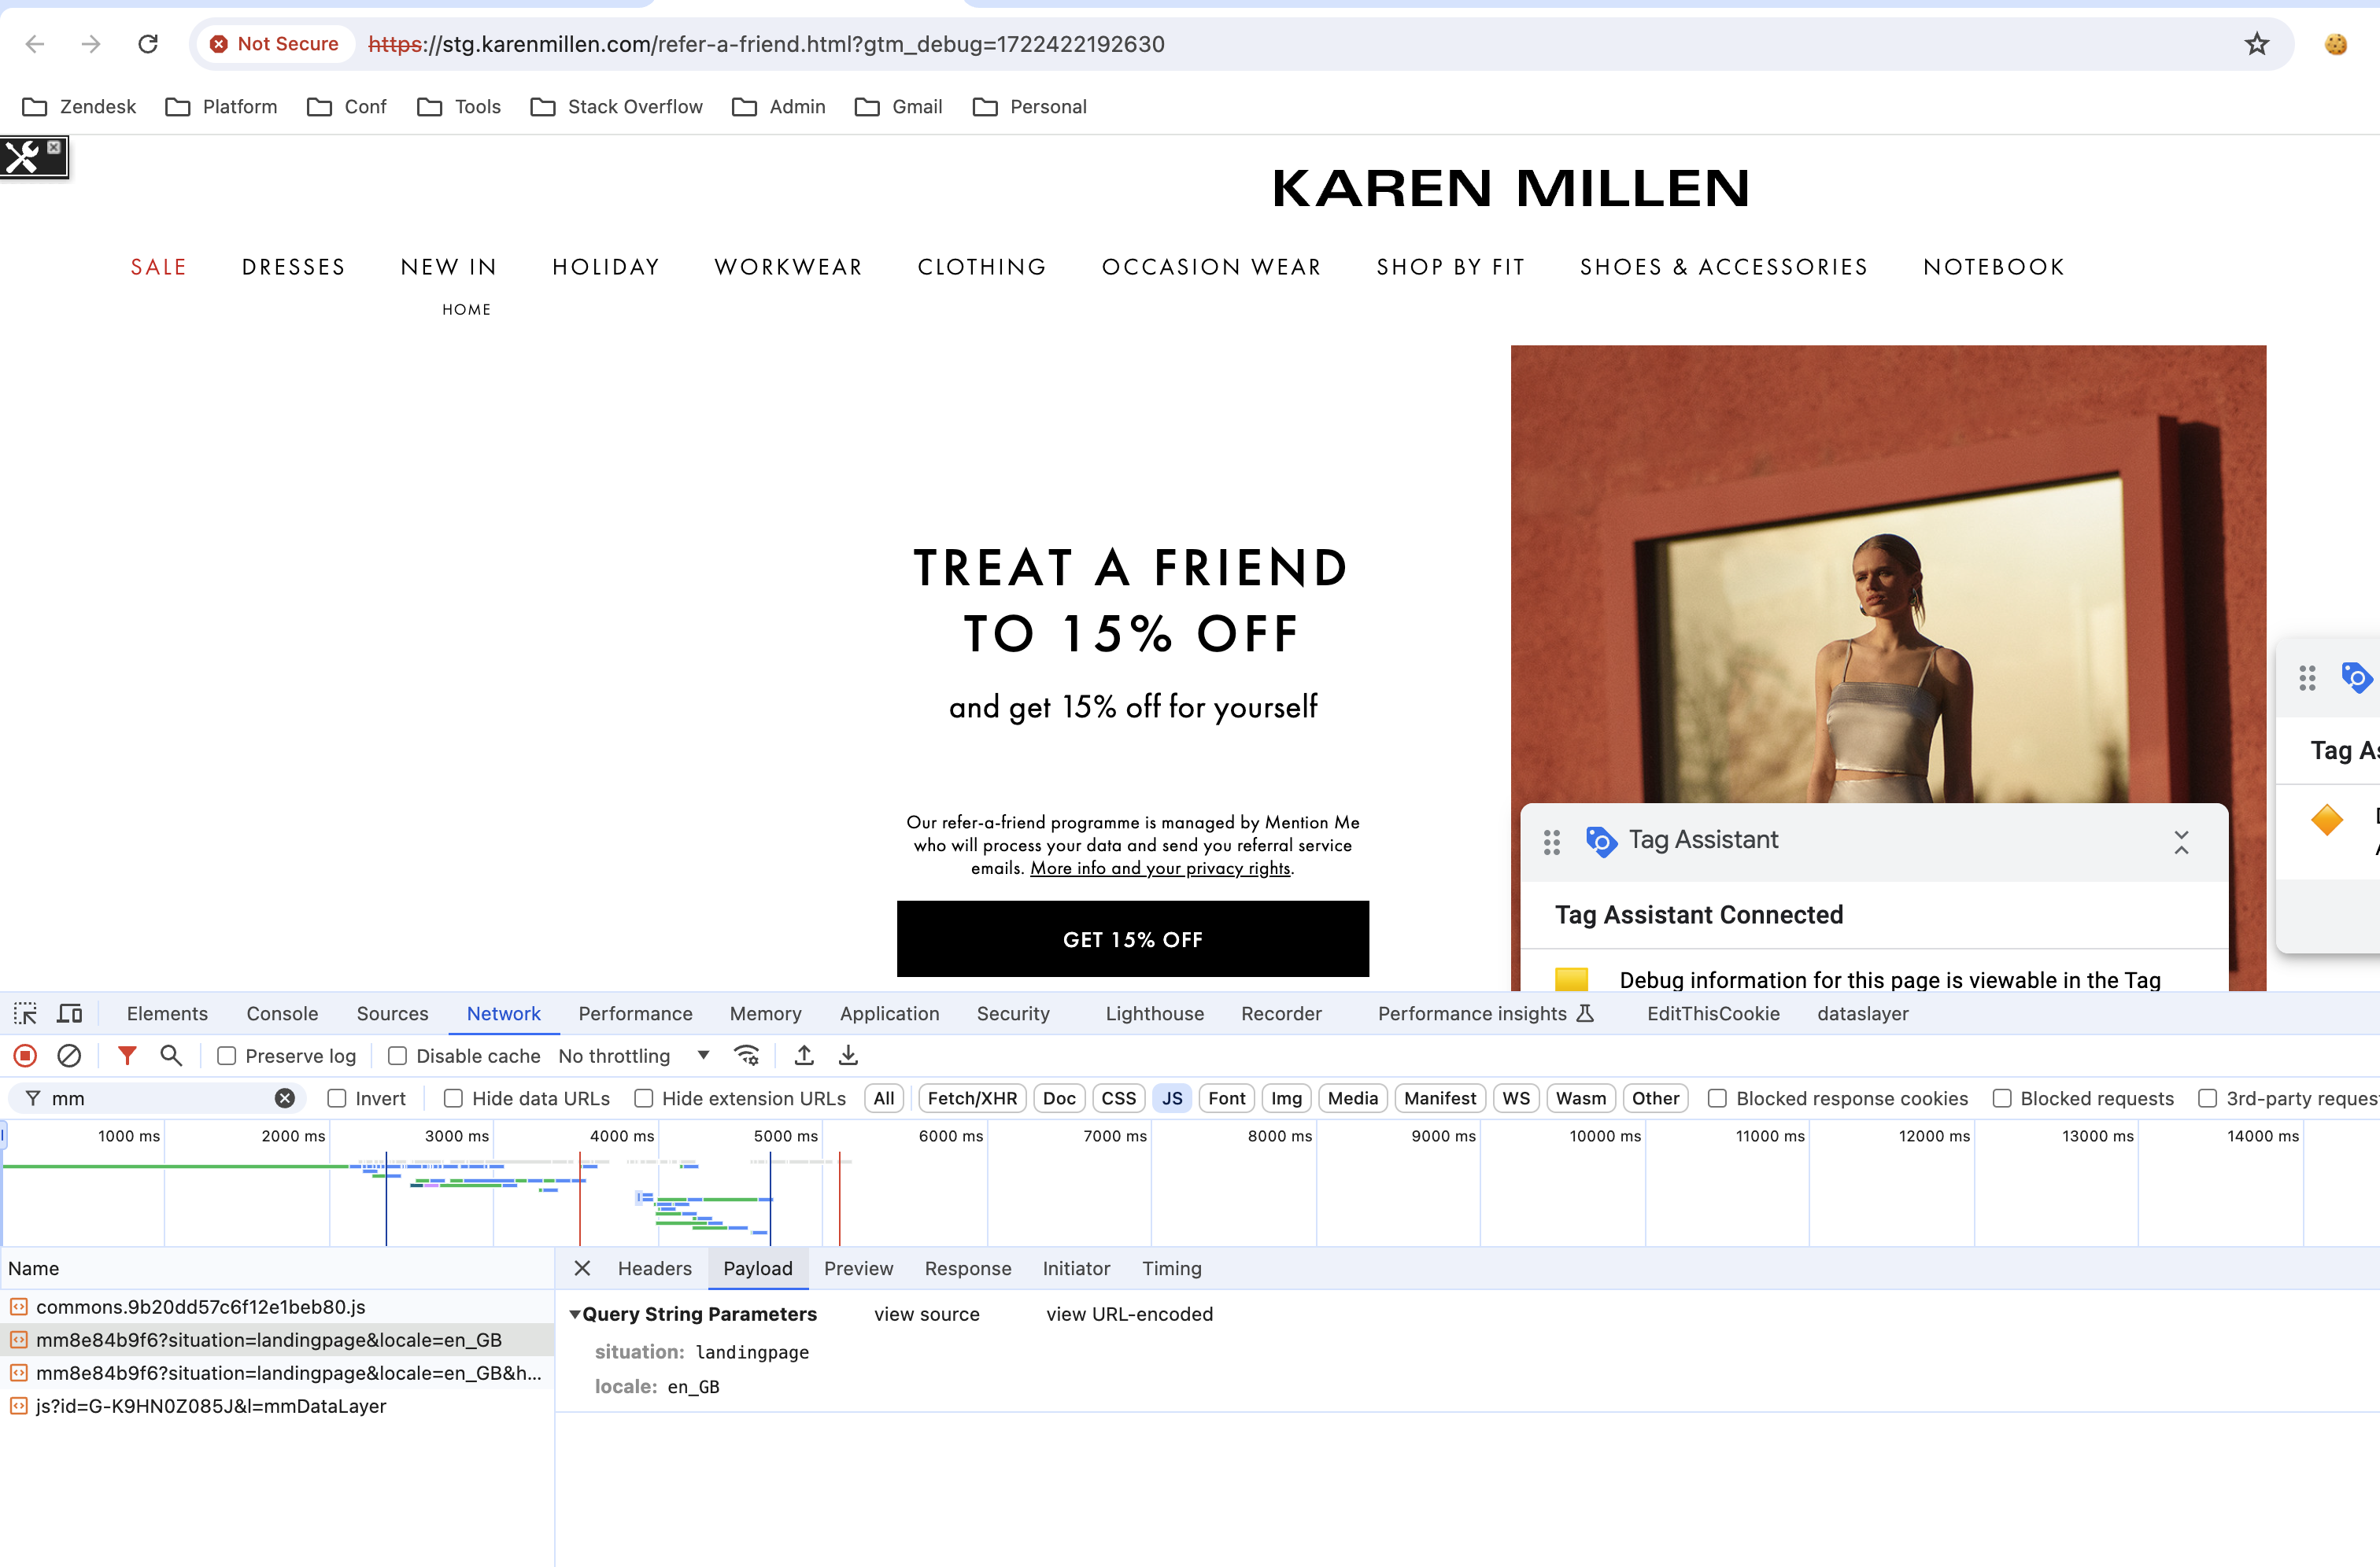Open the Gmail bookmarks folder

pyautogui.click(x=898, y=107)
